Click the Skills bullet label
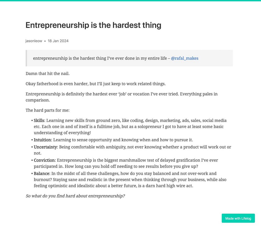Screen dimensions: 261x228 39,120
